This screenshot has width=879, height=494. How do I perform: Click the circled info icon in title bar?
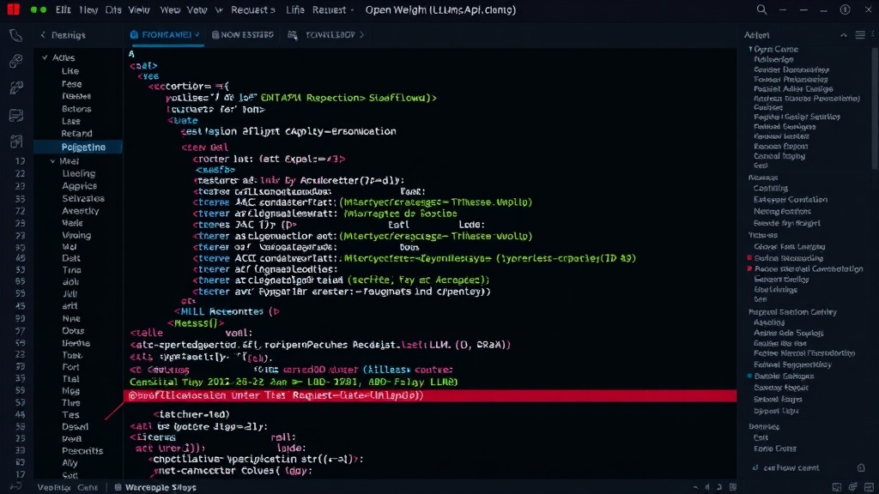[845, 9]
